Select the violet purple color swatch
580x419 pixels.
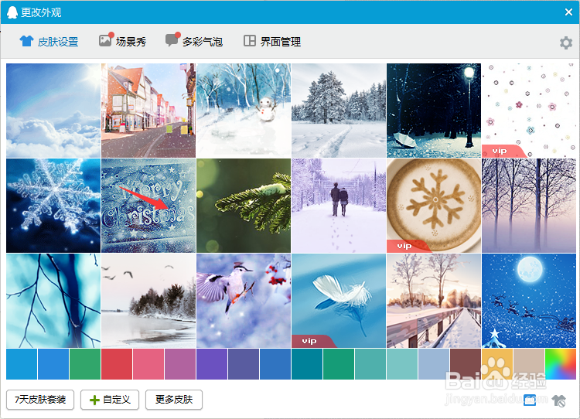[x=212, y=364]
